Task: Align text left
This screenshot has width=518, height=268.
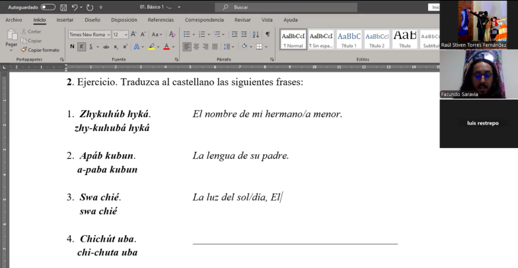Action: (187, 47)
